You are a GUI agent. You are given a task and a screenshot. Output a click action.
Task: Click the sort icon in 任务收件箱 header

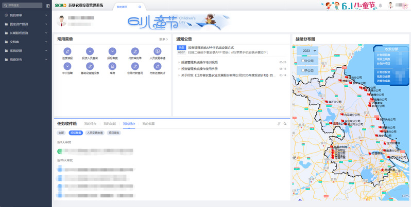click(x=279, y=124)
